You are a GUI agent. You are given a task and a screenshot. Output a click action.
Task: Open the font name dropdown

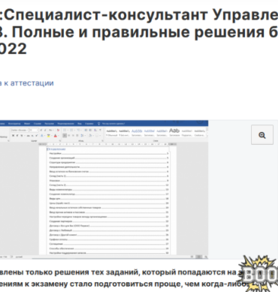pos(20,130)
